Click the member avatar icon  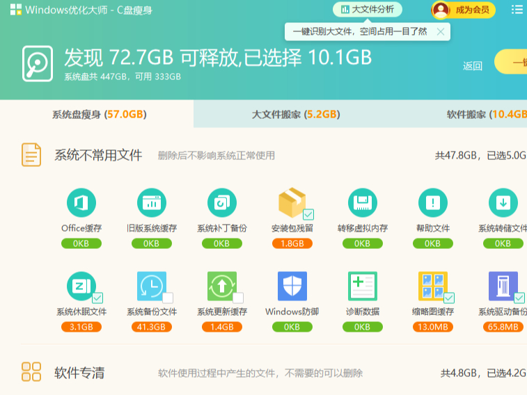[x=441, y=10]
